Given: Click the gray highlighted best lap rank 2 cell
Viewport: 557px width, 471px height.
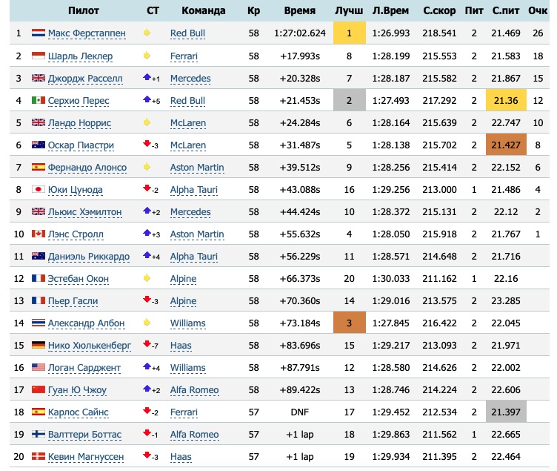Looking at the screenshot, I should (350, 100).
